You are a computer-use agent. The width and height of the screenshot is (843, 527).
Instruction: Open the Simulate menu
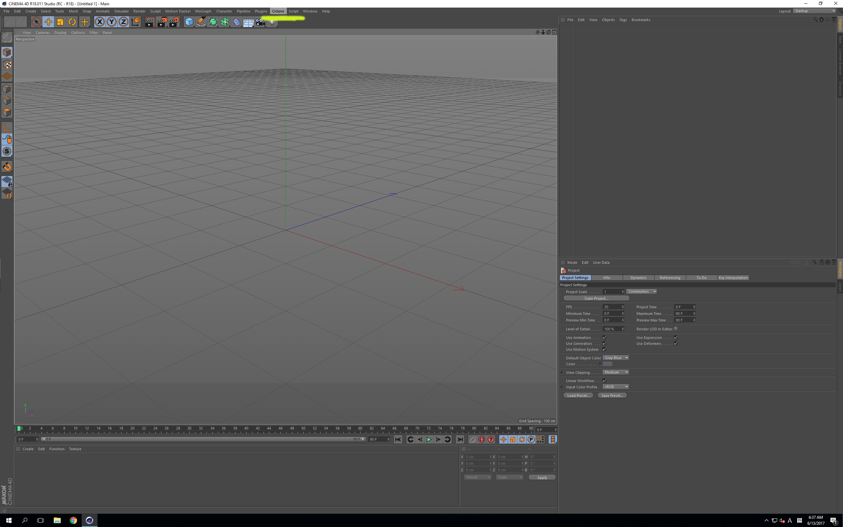pos(121,11)
